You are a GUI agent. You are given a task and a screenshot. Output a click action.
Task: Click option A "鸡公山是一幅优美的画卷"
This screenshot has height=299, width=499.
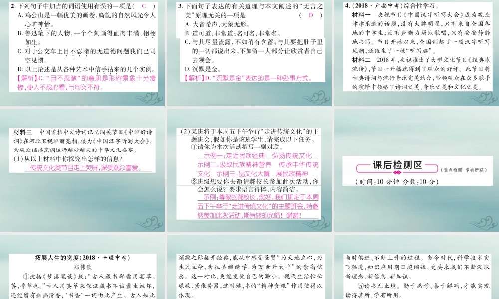click(x=86, y=20)
